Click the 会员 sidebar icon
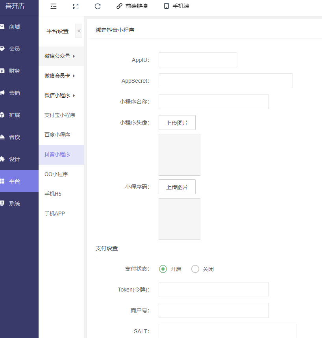The width and height of the screenshot is (322, 338). (x=2, y=49)
